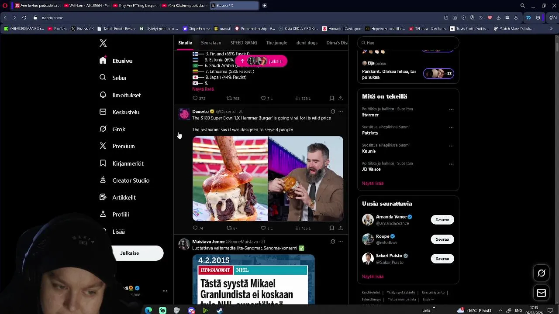This screenshot has width=559, height=314.
Task: Open Grok icon on Muistava Jonne's post
Action: tap(333, 242)
